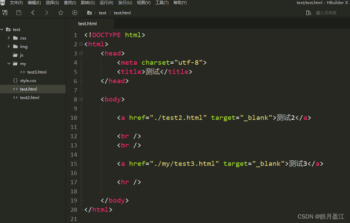
Task: Click the run play icon
Action: click(x=75, y=13)
